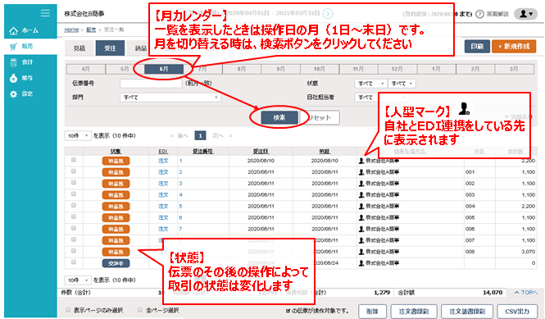The width and height of the screenshot is (545, 319).
Task: Tick checkbox for order number 6
Action: (73, 216)
